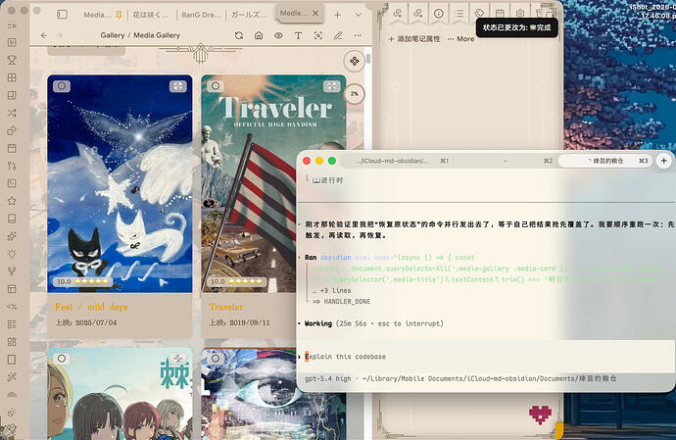
Task: Click 添加笔记属性 add property button
Action: (413, 39)
